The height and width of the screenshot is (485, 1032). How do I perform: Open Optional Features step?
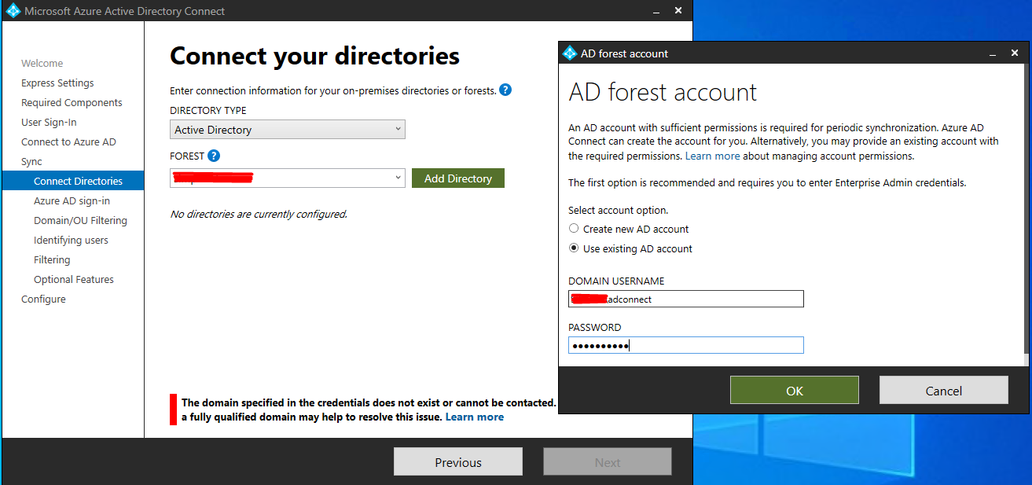tap(74, 279)
